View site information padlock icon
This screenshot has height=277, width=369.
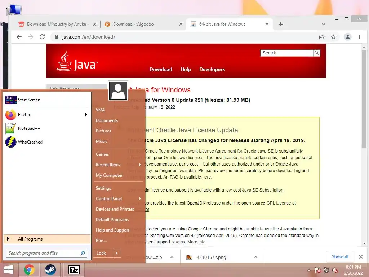click(57, 37)
